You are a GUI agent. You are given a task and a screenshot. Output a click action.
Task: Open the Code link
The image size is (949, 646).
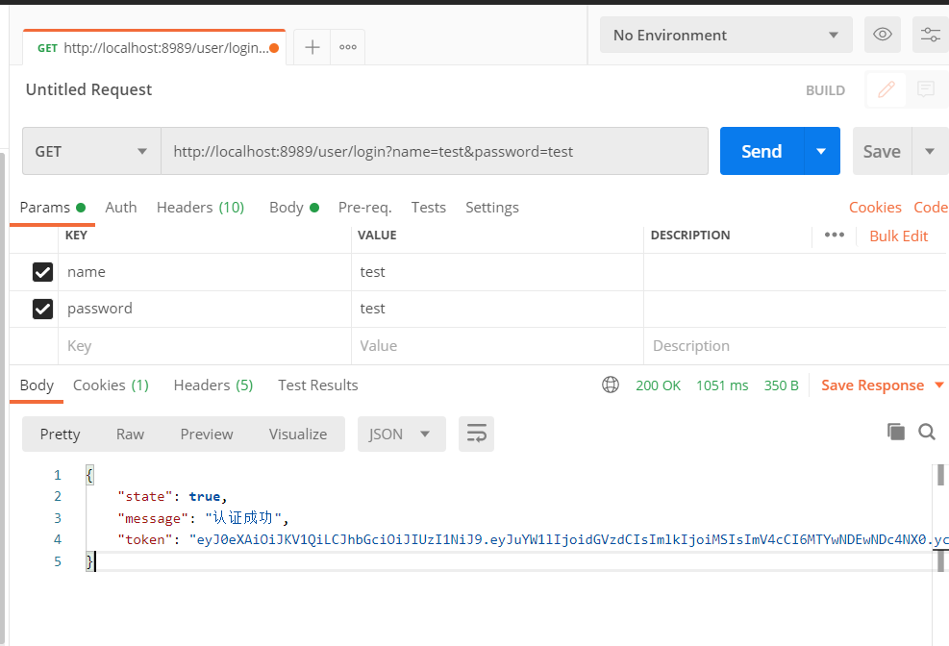click(x=930, y=208)
